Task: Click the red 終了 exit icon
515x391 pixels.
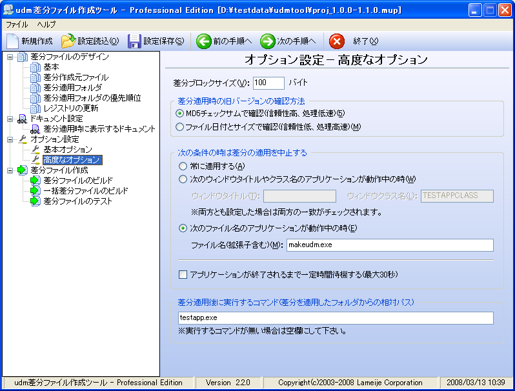Action: (x=336, y=41)
